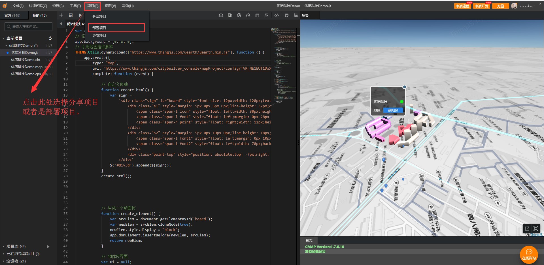
Task: Open file 优锘科技Demo.js
Action: 25,52
